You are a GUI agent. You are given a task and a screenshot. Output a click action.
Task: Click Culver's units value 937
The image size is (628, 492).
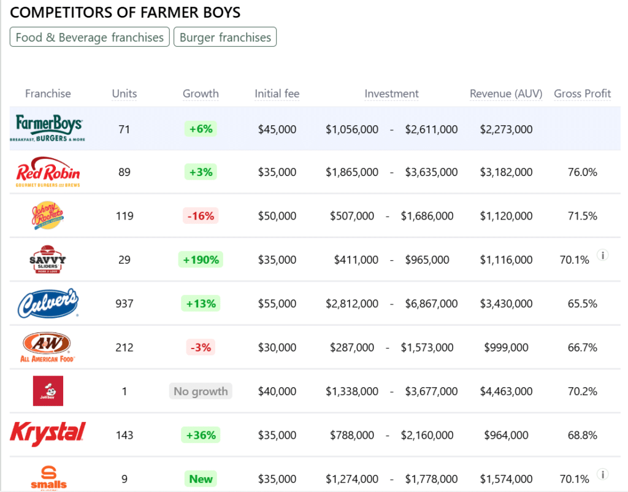(124, 304)
